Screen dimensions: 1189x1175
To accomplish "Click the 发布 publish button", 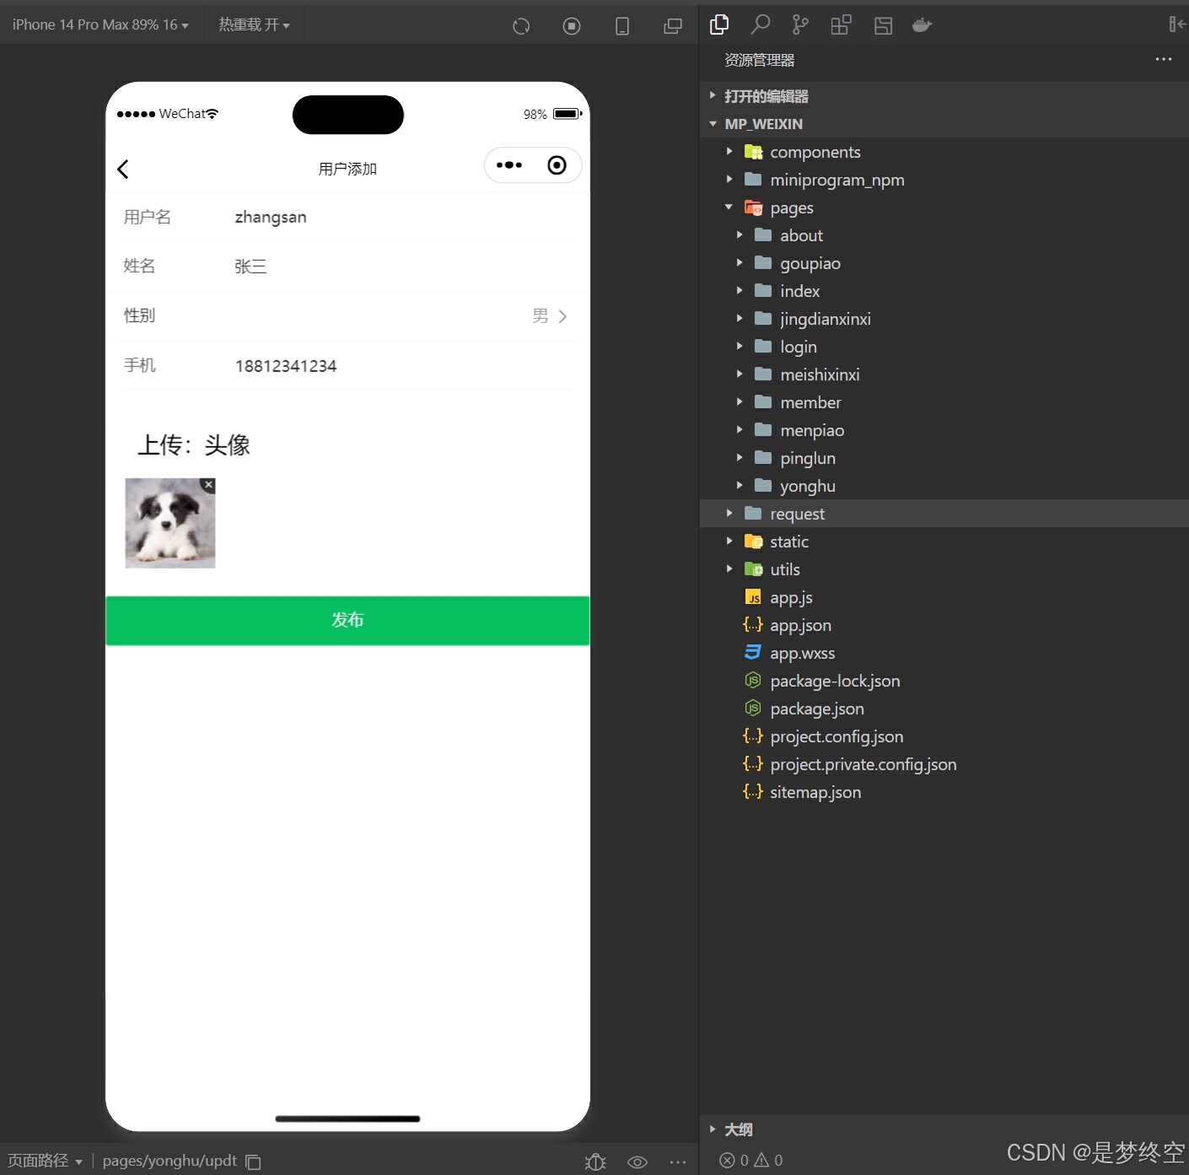I will click(x=347, y=621).
